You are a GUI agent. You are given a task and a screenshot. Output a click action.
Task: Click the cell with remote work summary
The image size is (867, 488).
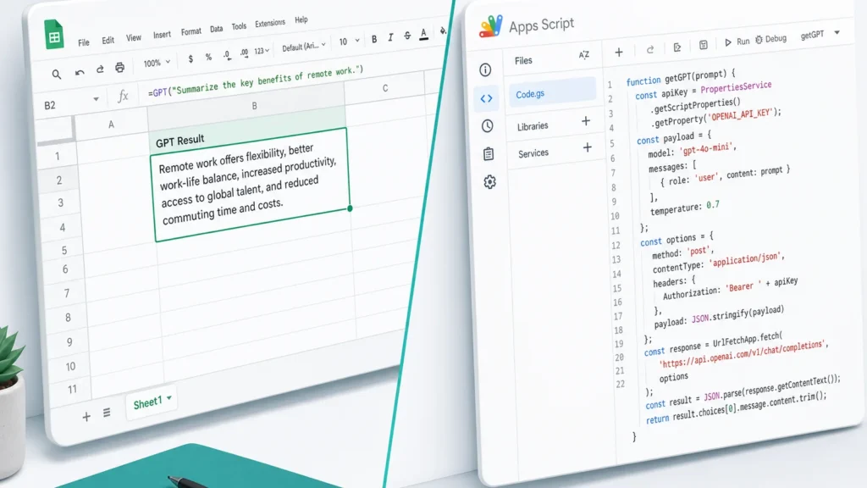tap(251, 184)
